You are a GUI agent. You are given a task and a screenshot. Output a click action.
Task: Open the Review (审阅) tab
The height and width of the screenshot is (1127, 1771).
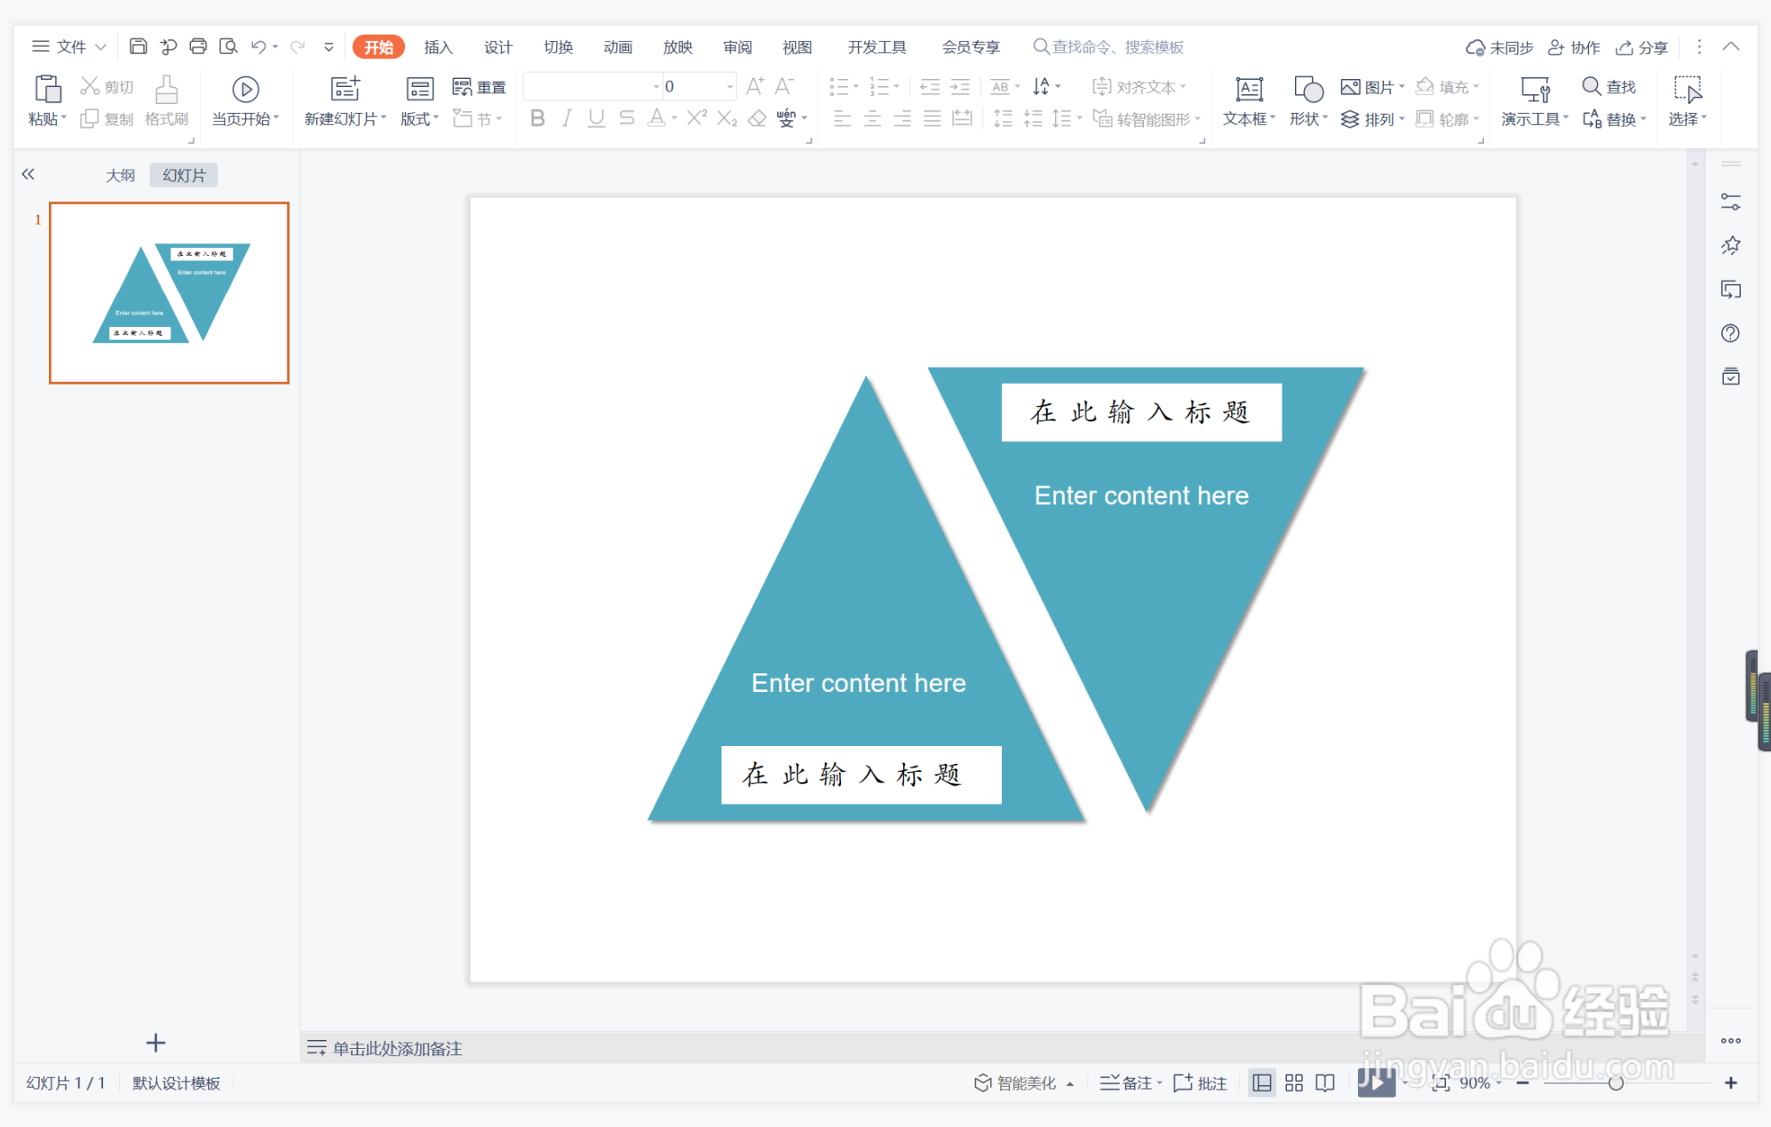[x=737, y=47]
